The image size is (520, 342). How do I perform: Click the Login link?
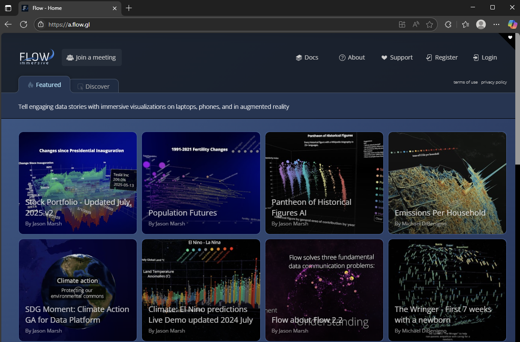click(x=485, y=57)
